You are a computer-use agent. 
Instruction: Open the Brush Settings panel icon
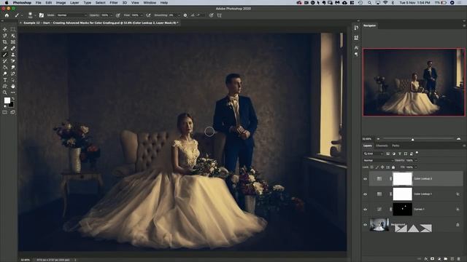pyautogui.click(x=42, y=15)
